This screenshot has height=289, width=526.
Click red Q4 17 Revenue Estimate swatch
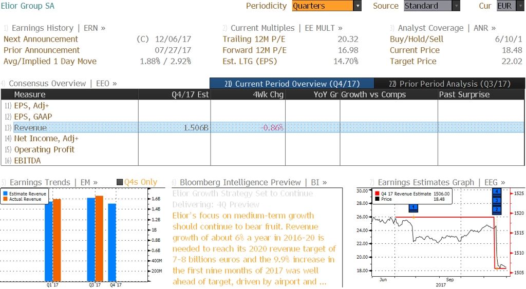[377, 194]
